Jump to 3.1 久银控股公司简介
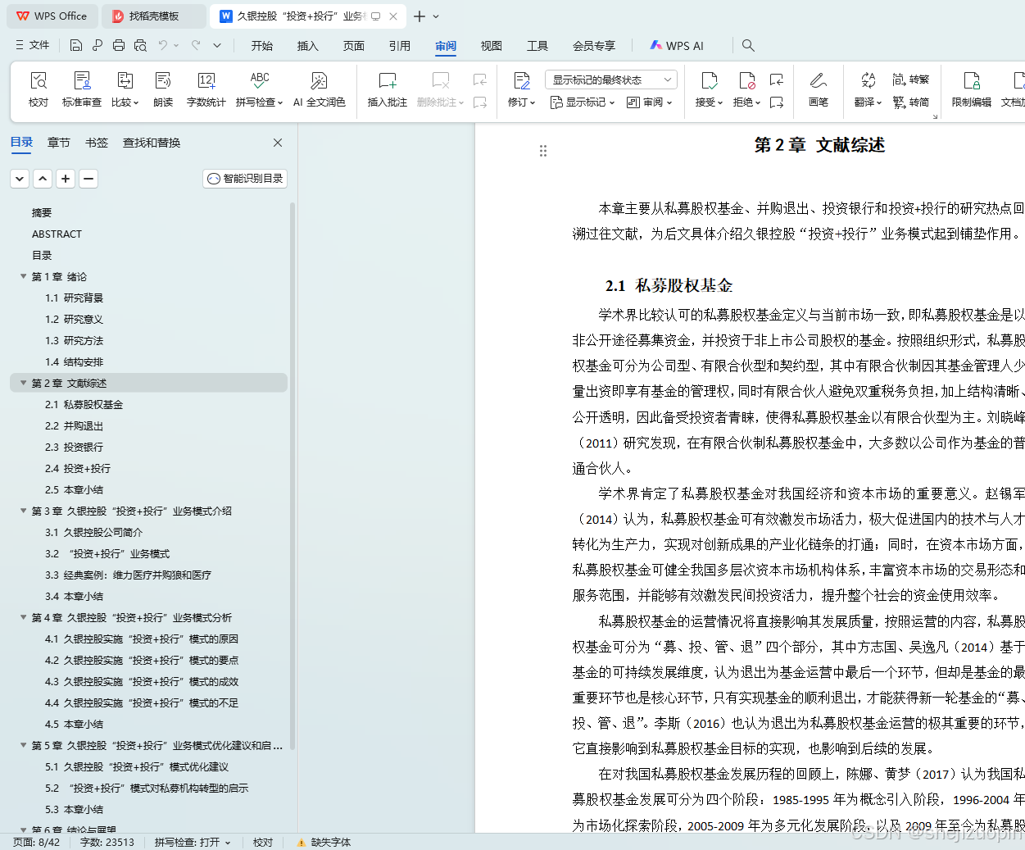The height and width of the screenshot is (850, 1025). pyautogui.click(x=94, y=532)
